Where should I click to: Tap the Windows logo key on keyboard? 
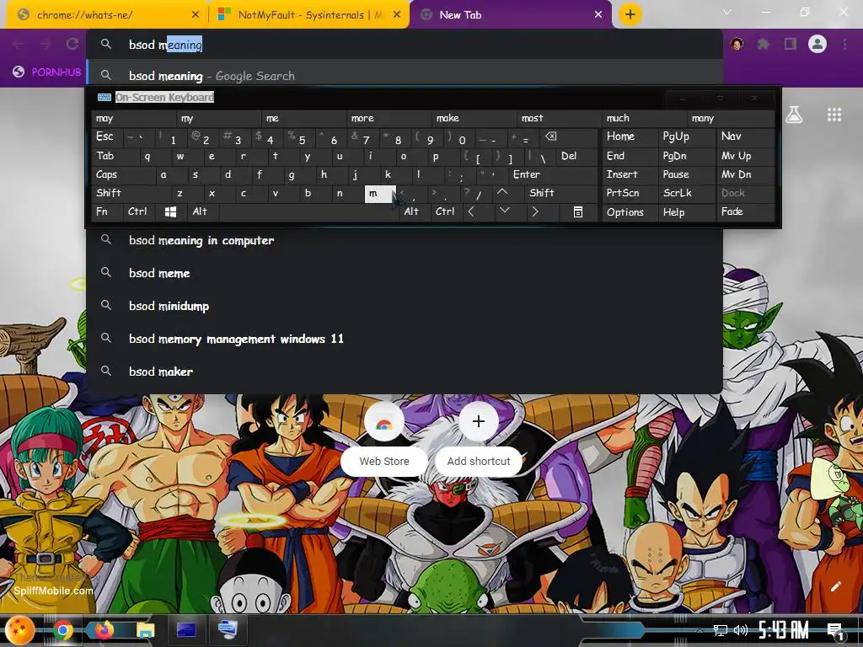tap(171, 211)
